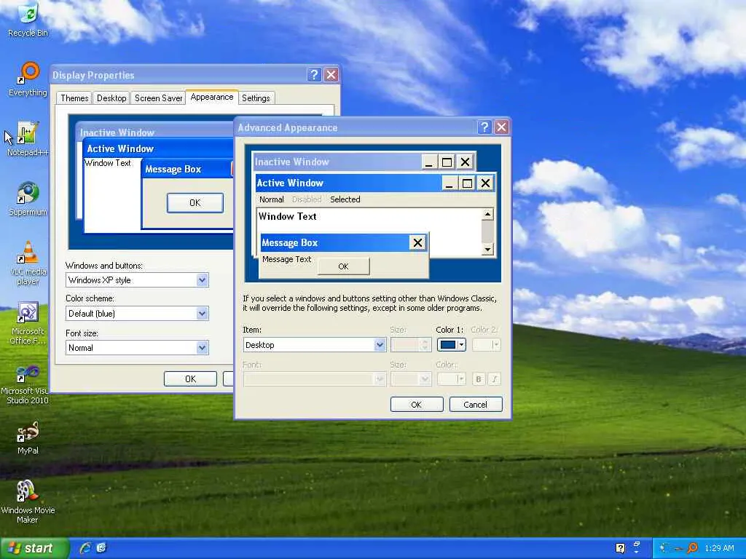746x559 pixels.
Task: Click Cancel in Advanced Appearance dialog
Action: 475,405
